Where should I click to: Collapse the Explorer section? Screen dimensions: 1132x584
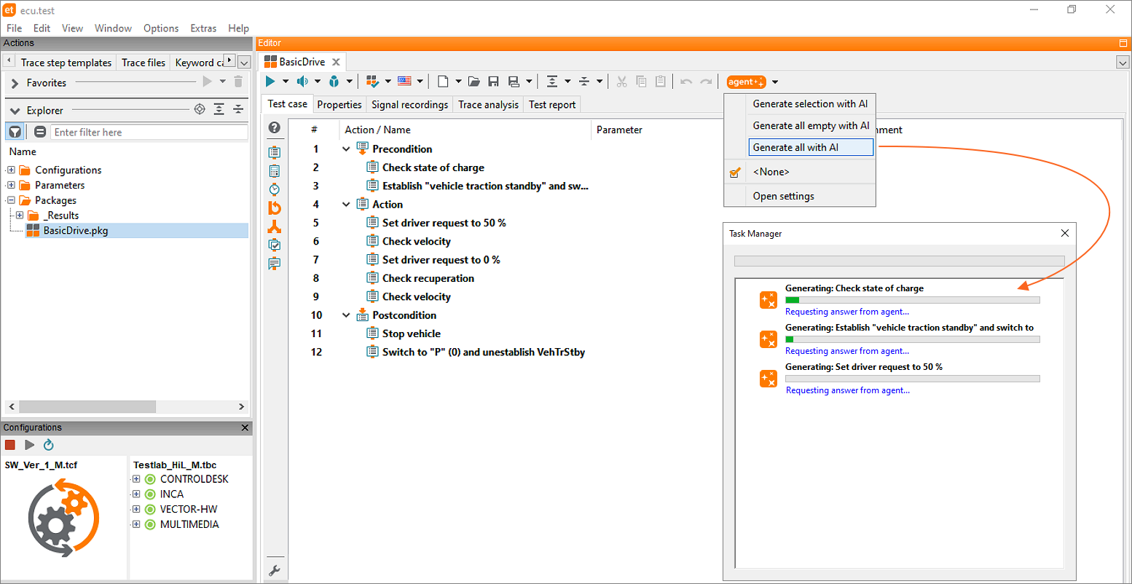(x=15, y=111)
